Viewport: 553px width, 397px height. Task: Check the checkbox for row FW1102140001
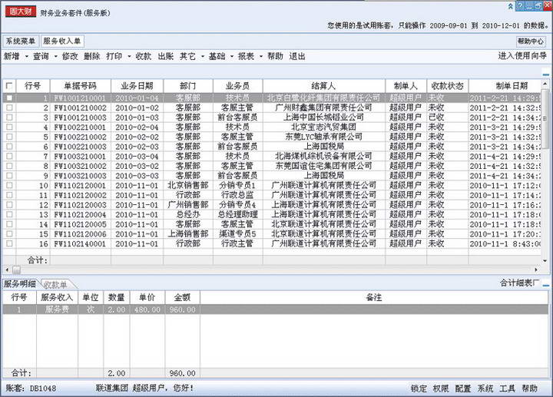(9, 243)
